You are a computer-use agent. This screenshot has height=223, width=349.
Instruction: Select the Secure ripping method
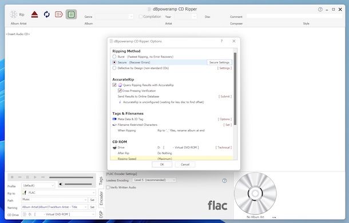[x=114, y=62]
